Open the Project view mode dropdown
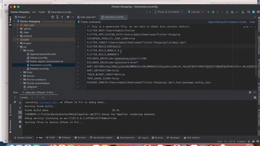Viewport: 260px width, 146px height. (x=22, y=17)
